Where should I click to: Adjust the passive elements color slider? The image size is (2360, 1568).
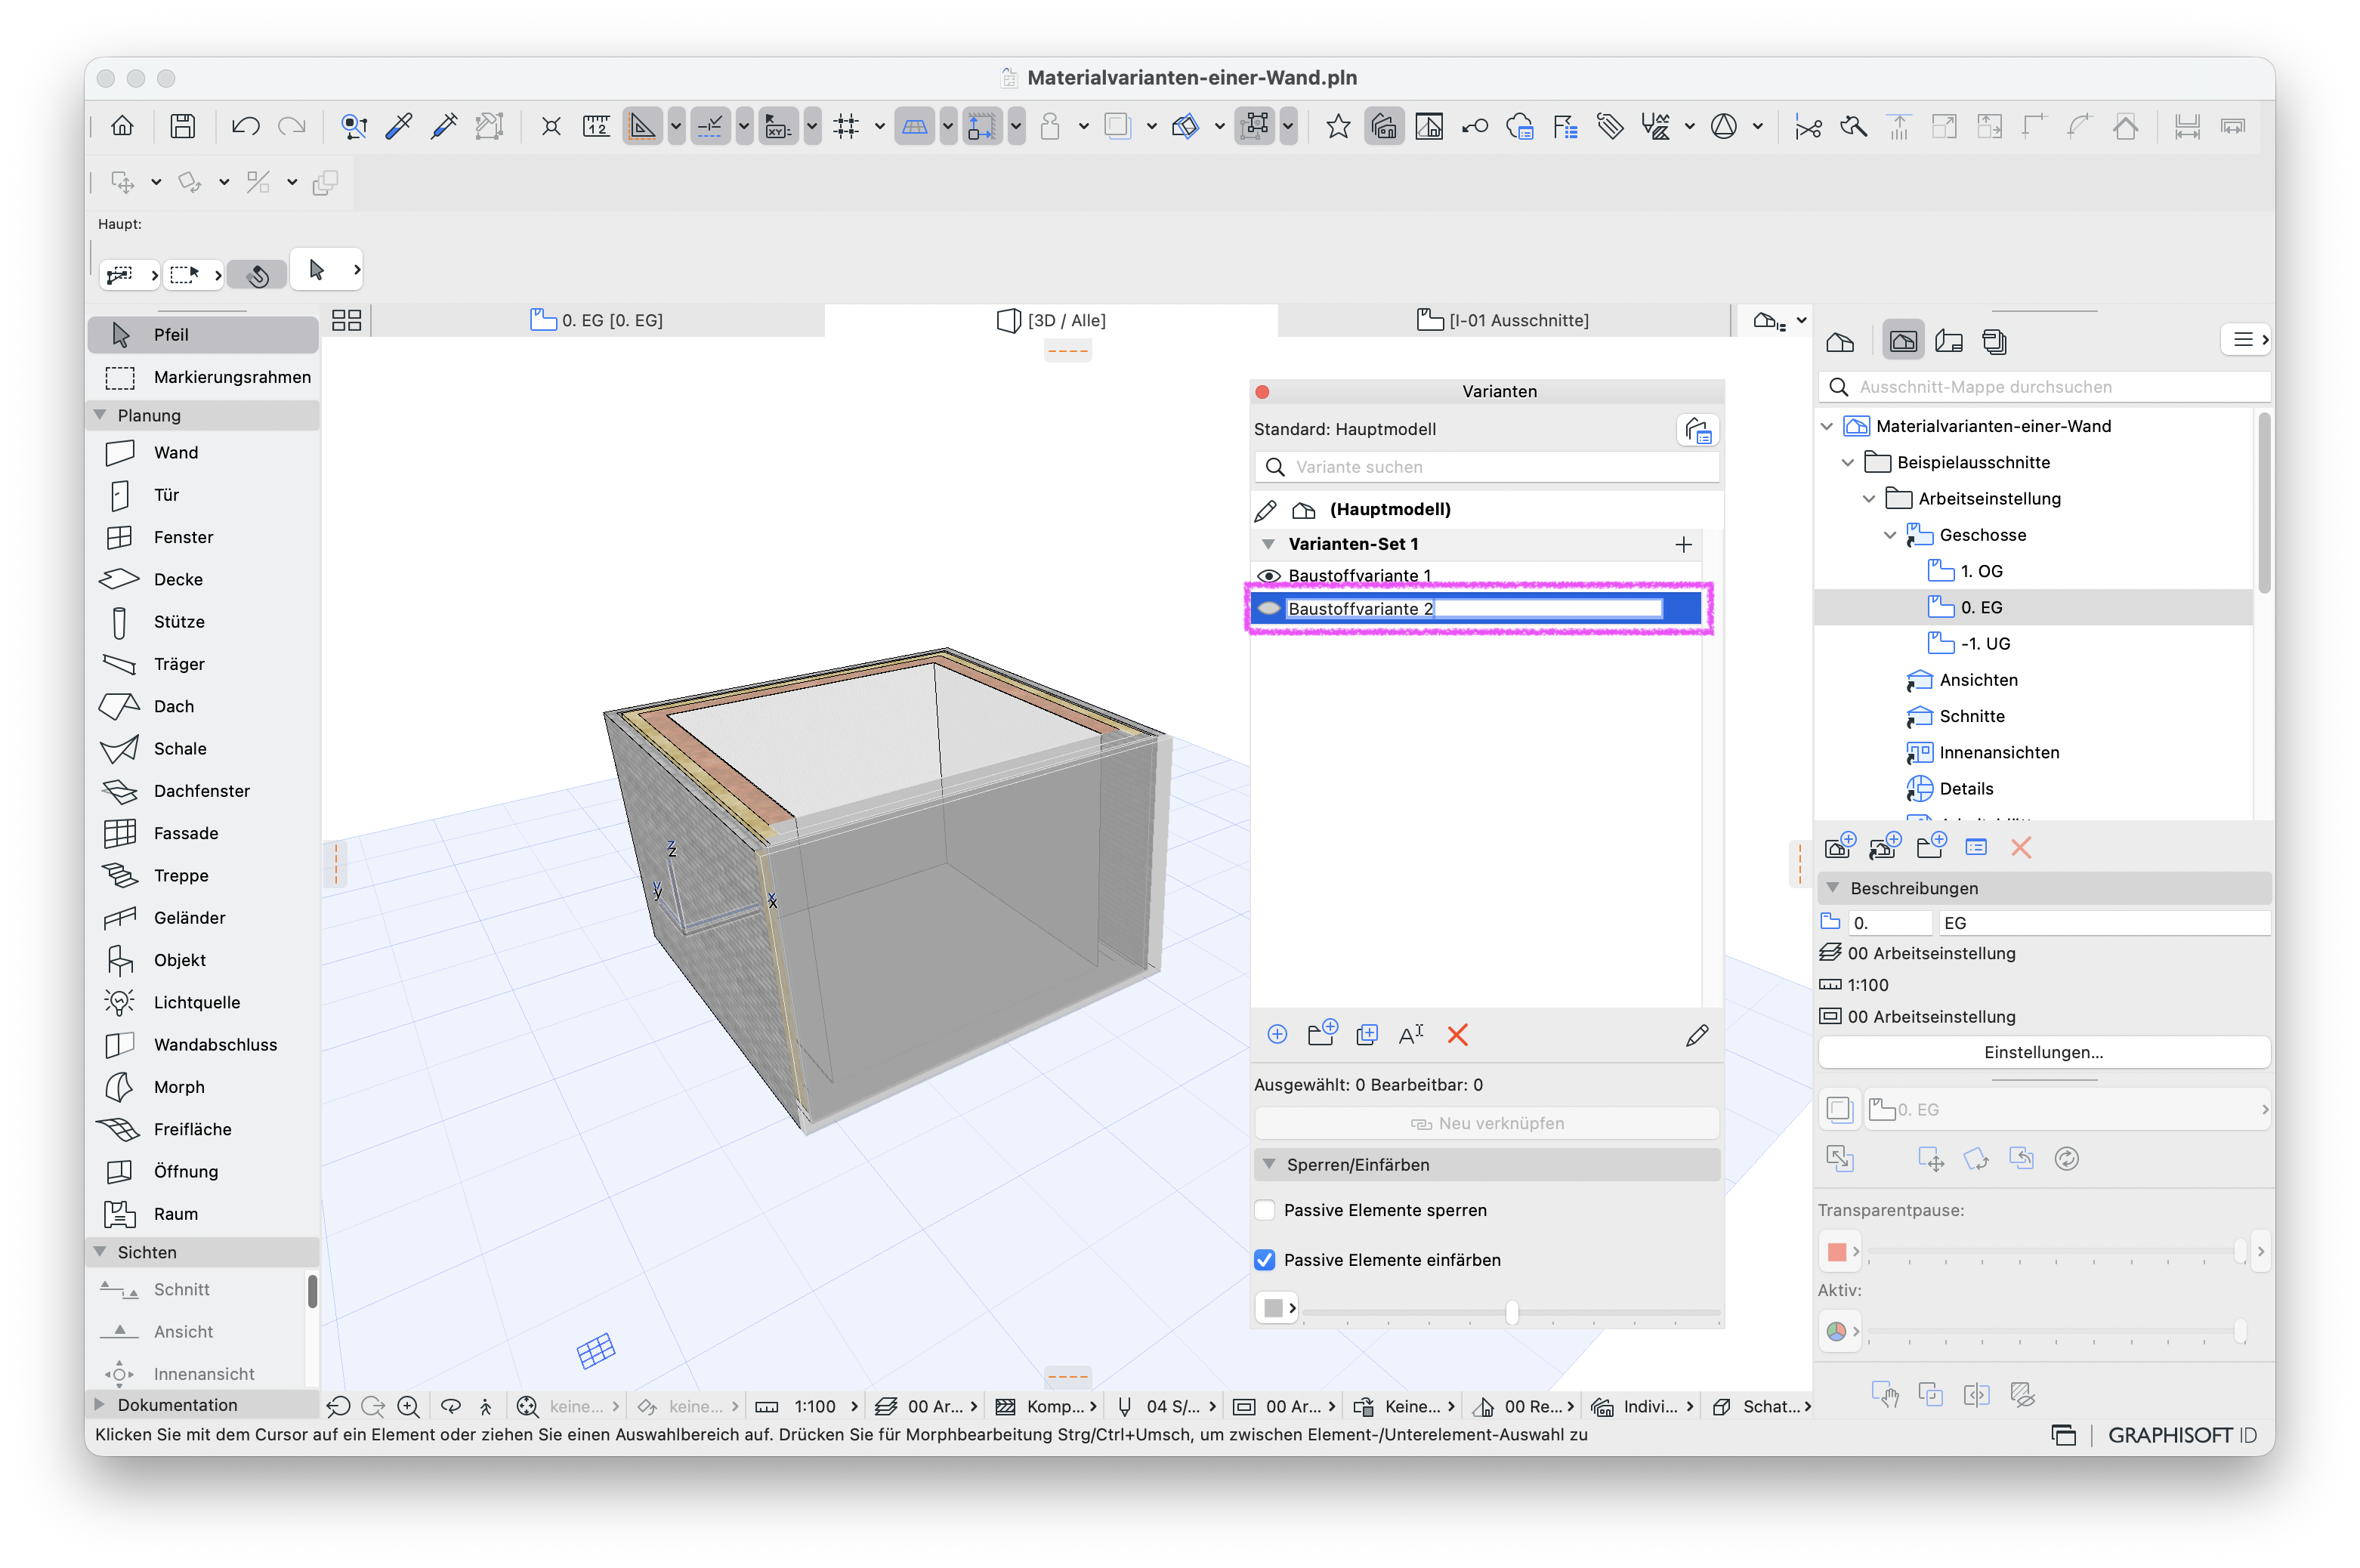click(x=1511, y=1311)
